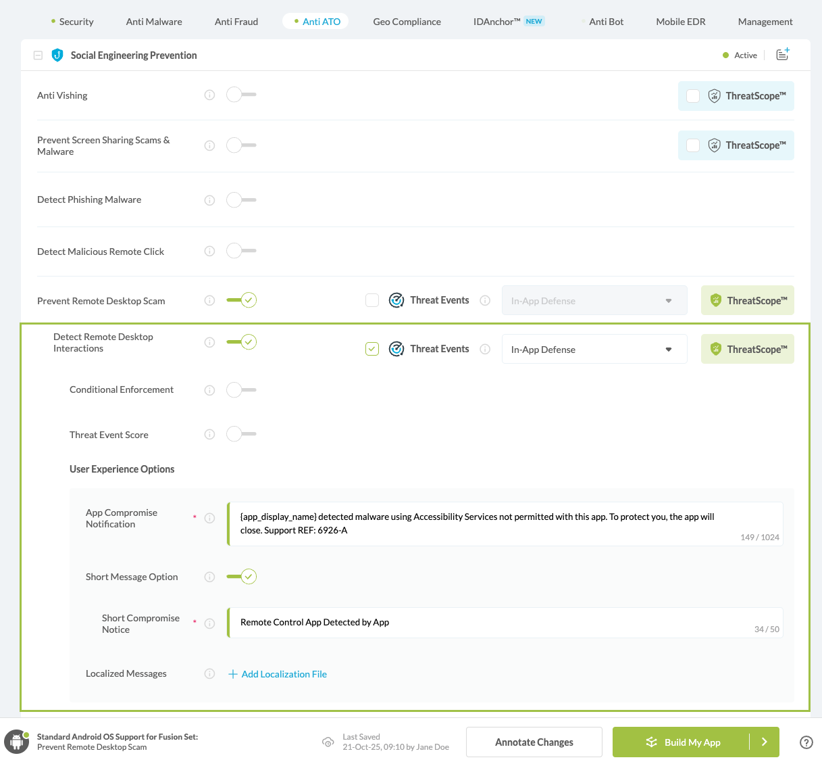Open the help question mark icon
Viewport: 822px width, 764px height.
pyautogui.click(x=806, y=742)
